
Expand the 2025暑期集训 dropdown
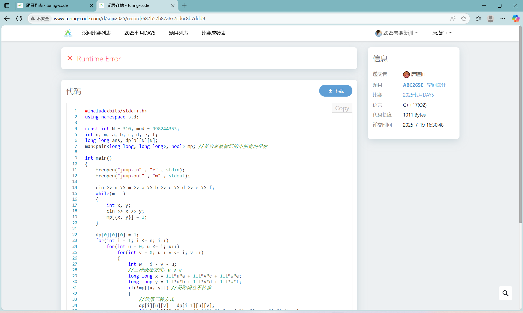click(x=397, y=33)
